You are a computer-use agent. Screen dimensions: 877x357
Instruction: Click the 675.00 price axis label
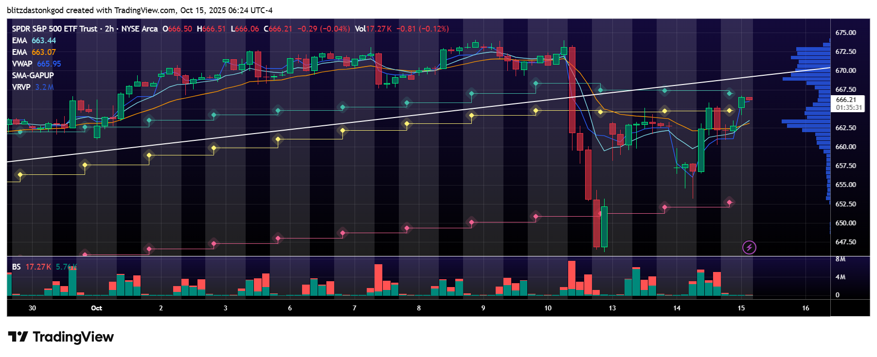pyautogui.click(x=846, y=33)
